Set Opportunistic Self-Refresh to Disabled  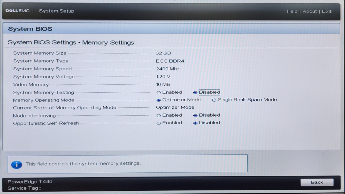[195, 123]
